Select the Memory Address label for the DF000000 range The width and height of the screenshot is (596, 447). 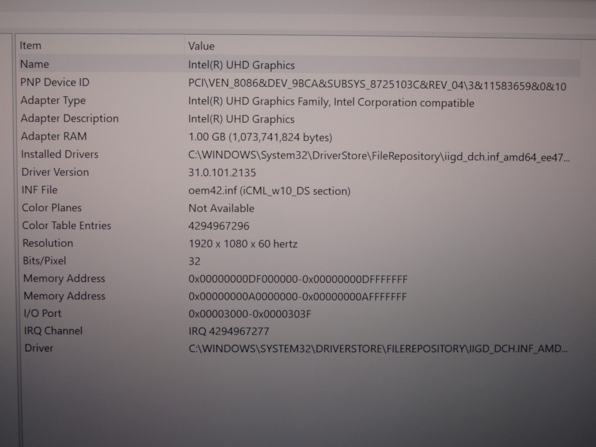(64, 279)
